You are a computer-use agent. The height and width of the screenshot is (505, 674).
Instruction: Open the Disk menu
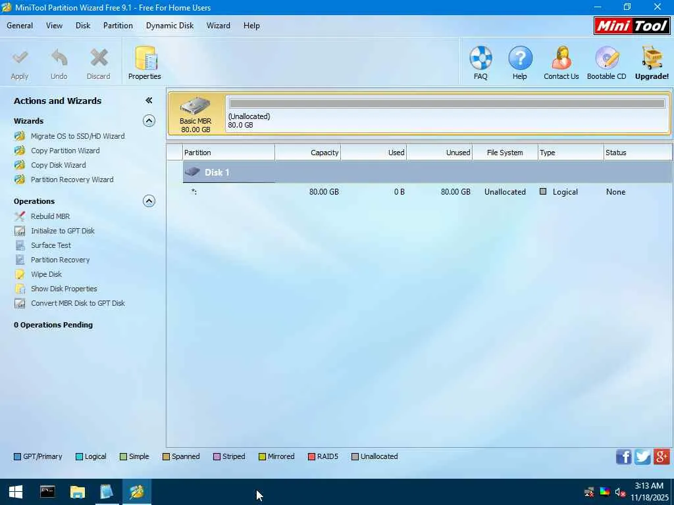(83, 26)
